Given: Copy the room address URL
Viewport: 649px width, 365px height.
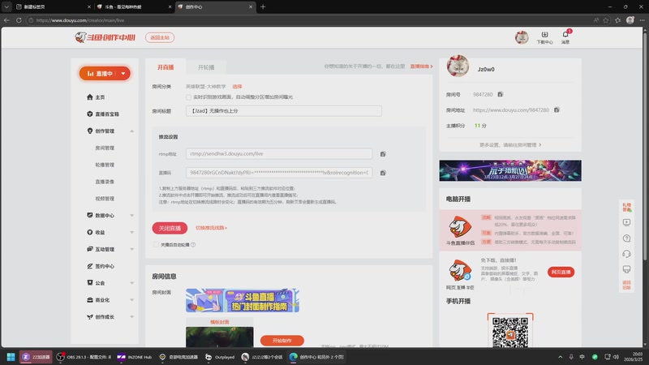Looking at the screenshot, I should point(557,110).
